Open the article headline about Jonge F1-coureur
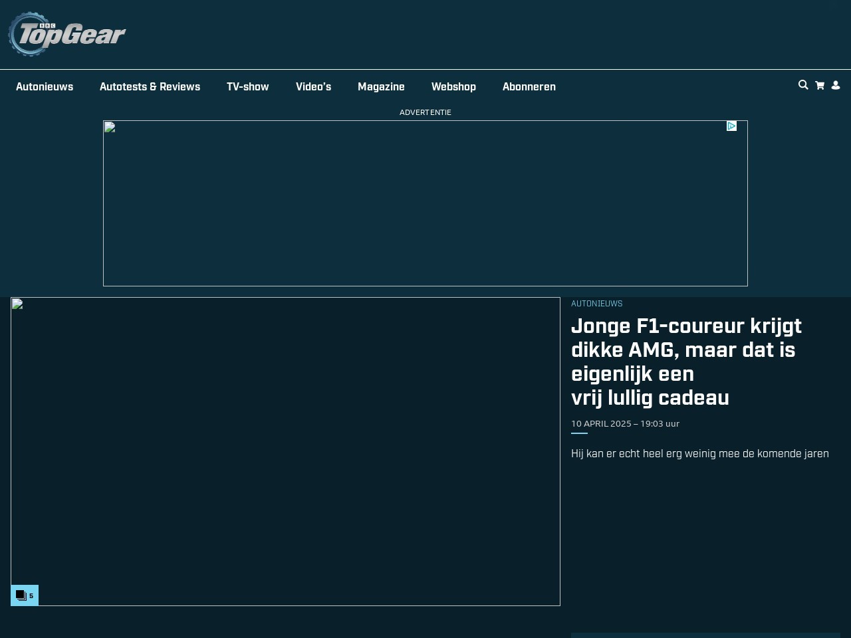 tap(686, 362)
